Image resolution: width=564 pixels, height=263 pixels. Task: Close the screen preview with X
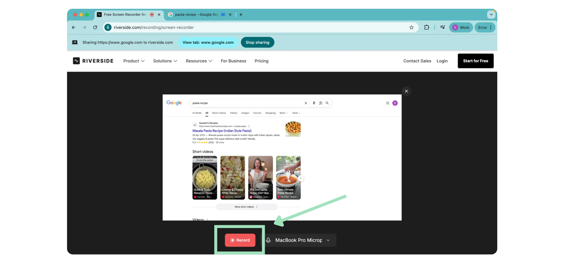(406, 91)
